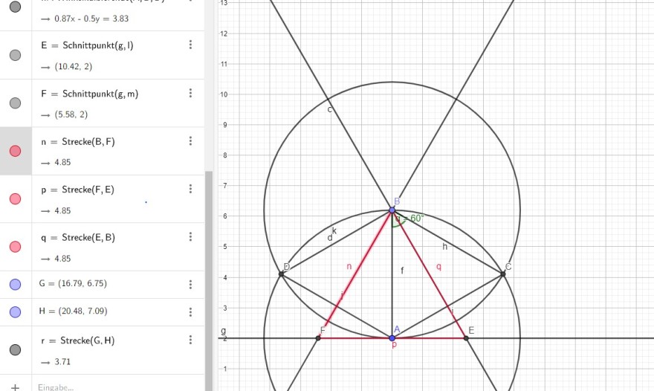Select point E on line g

click(466, 338)
